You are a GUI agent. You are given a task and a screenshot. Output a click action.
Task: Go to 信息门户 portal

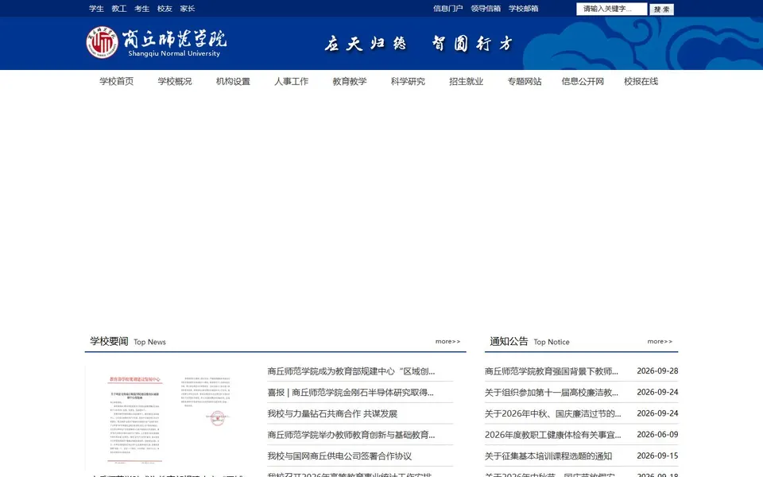448,9
